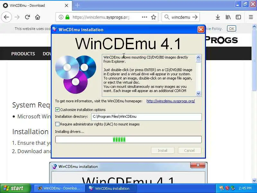The height and width of the screenshot is (193, 257).
Task: Click the search magnifier icon
Action: click(x=167, y=17)
